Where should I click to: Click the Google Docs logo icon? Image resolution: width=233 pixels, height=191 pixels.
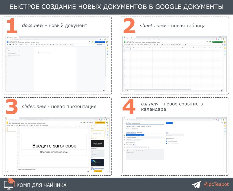8,42
